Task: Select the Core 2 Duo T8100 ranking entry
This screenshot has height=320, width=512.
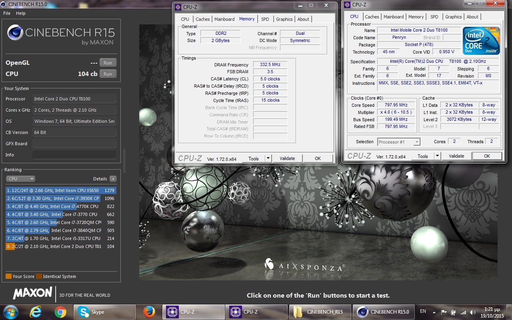Action: click(x=61, y=246)
